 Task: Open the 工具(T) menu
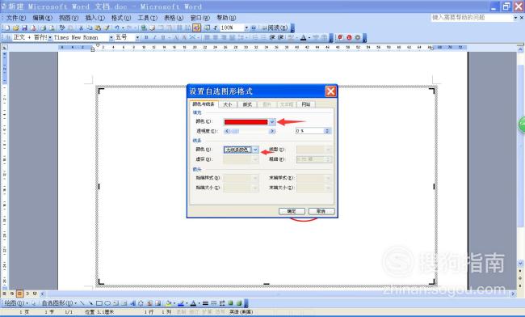[147, 18]
